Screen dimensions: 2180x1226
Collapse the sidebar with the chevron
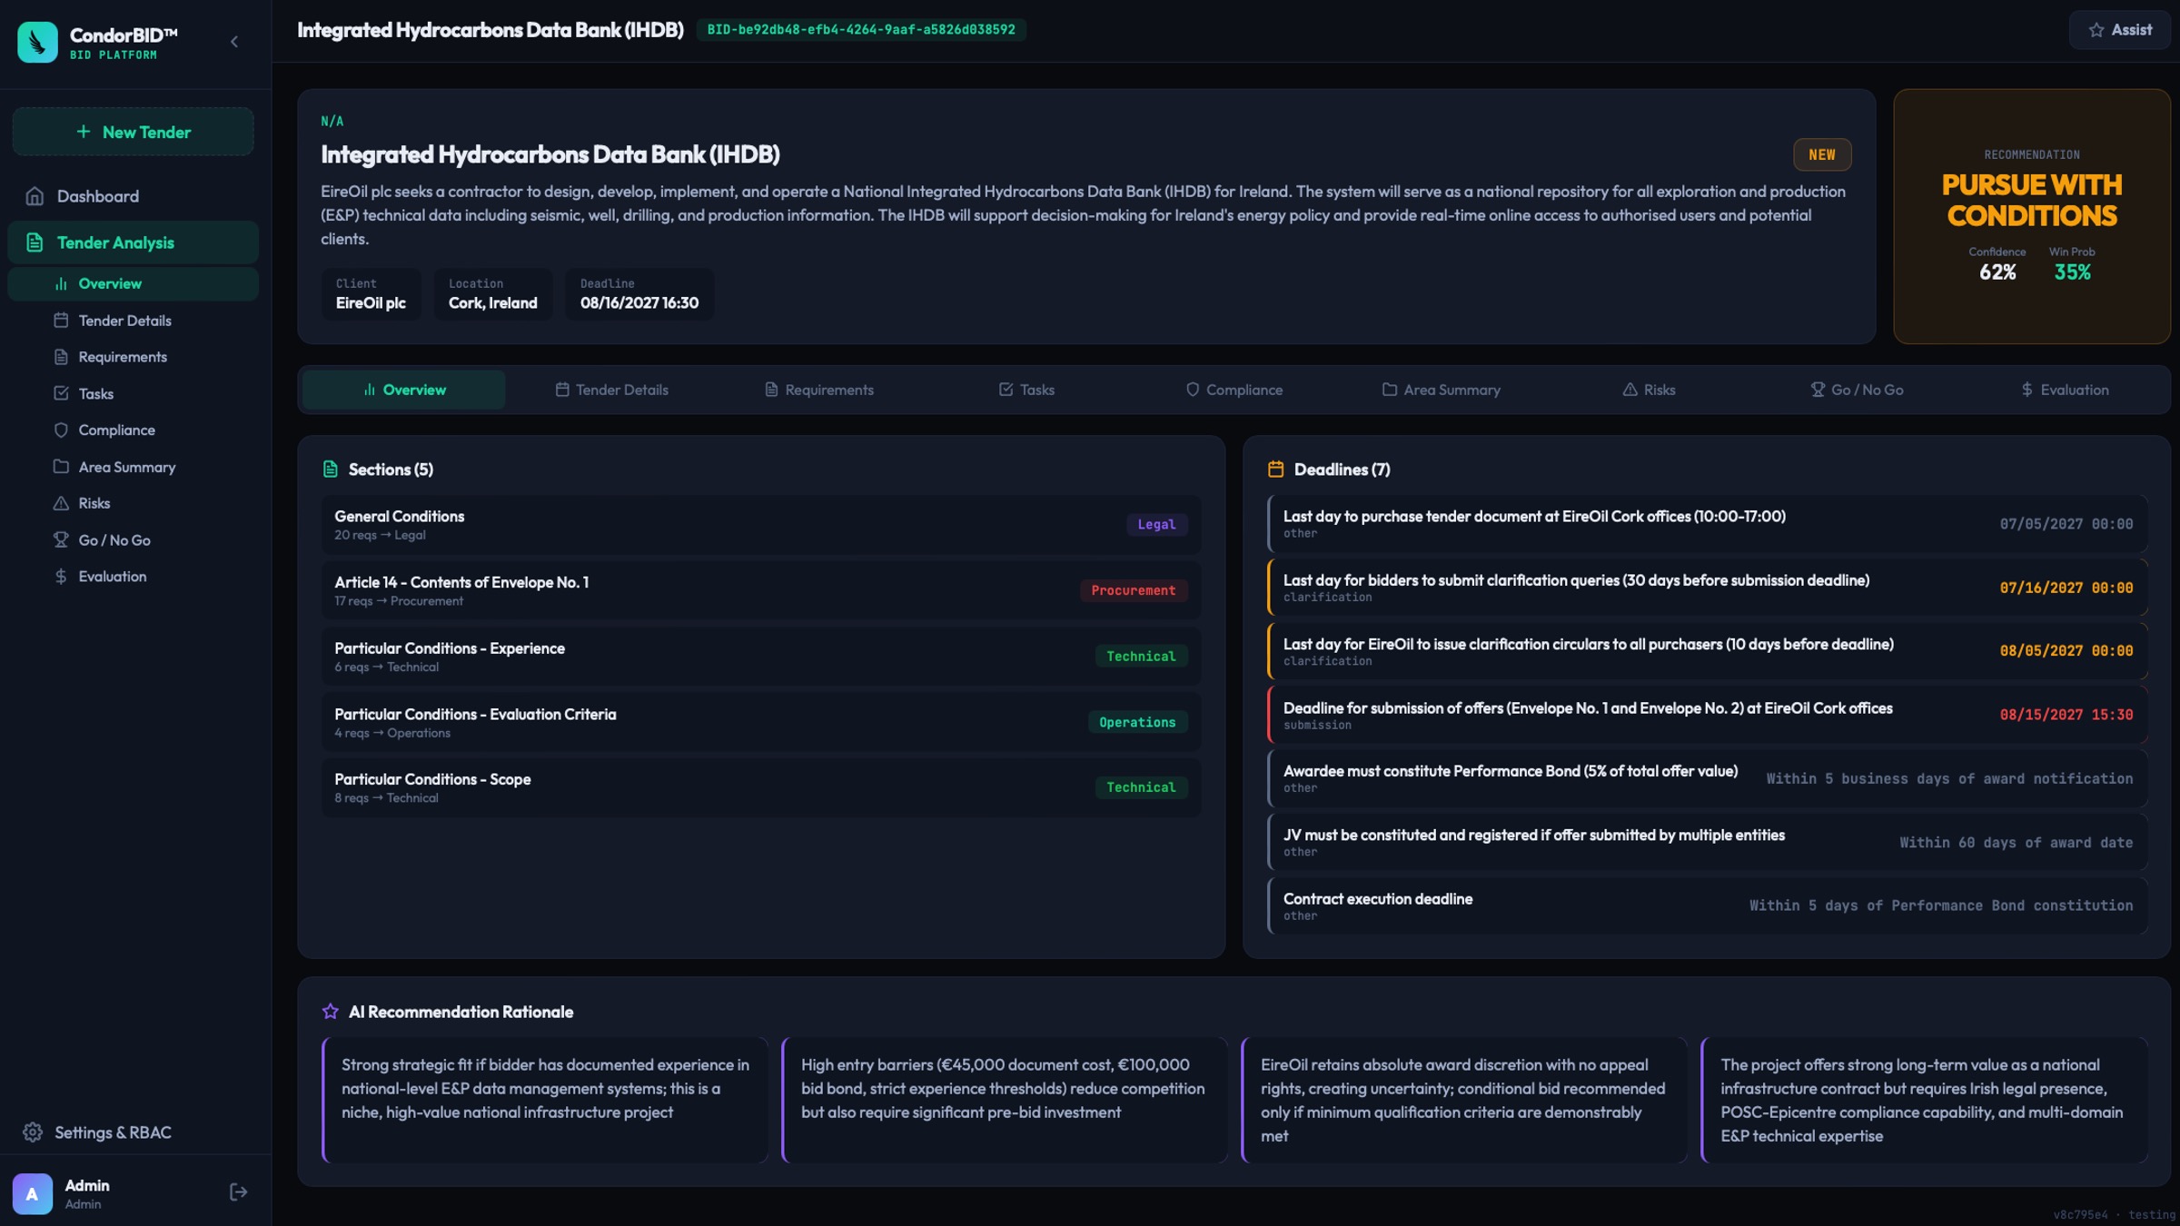(x=234, y=42)
